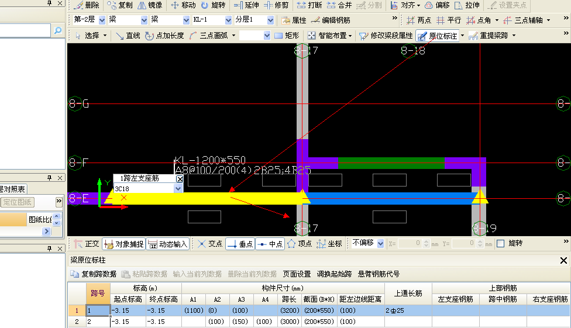571x328 pixels.
Task: Select the 点加长度 drawing tool
Action: (x=164, y=36)
